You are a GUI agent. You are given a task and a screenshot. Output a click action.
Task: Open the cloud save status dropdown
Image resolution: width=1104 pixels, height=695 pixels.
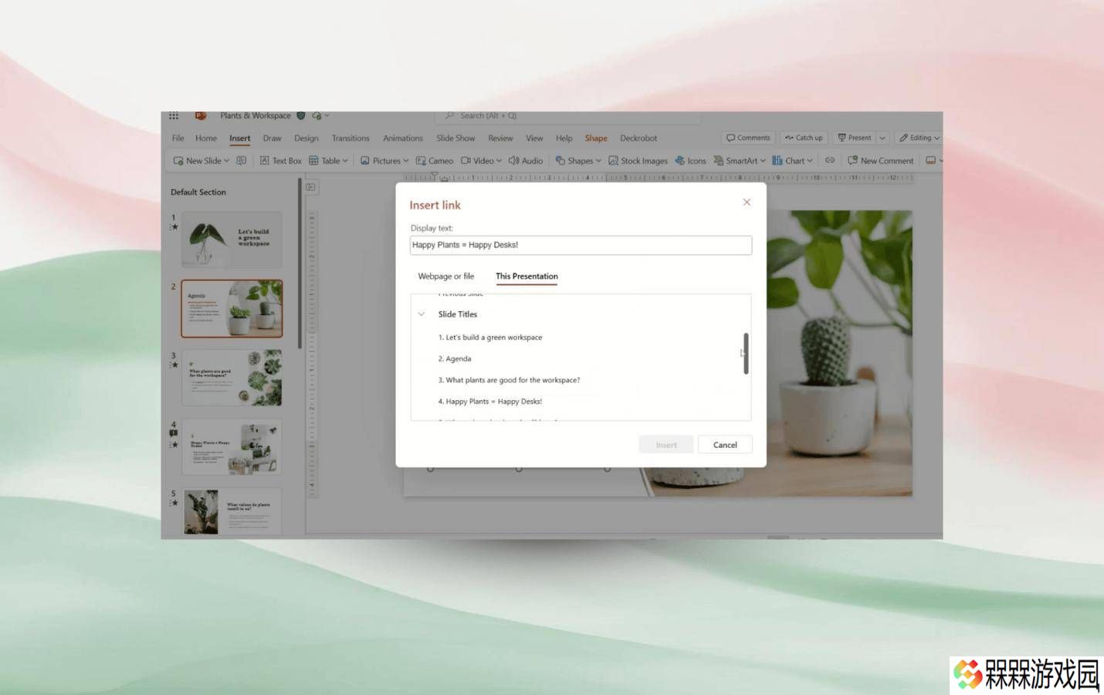(x=320, y=116)
